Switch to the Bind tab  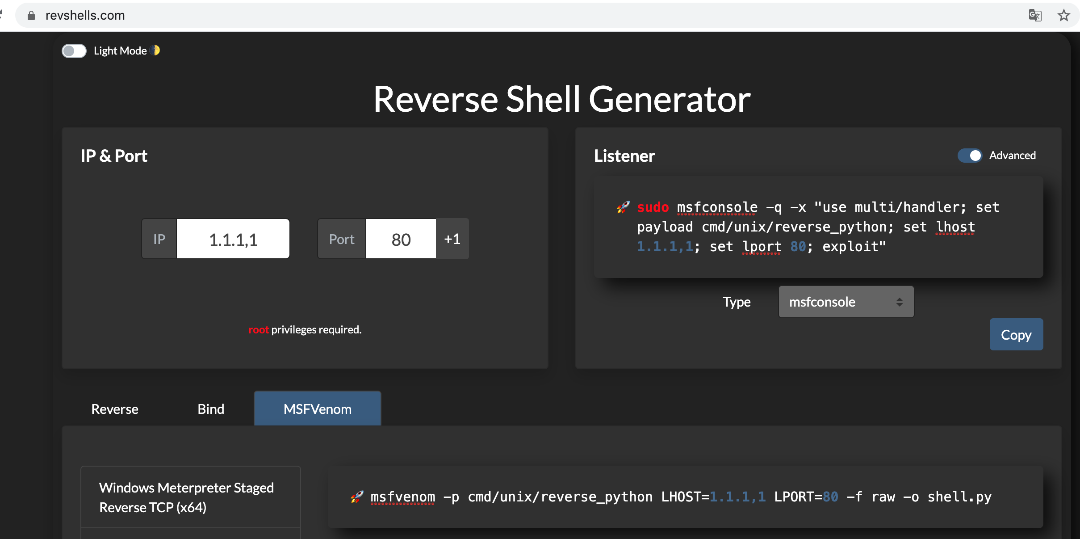tap(211, 409)
